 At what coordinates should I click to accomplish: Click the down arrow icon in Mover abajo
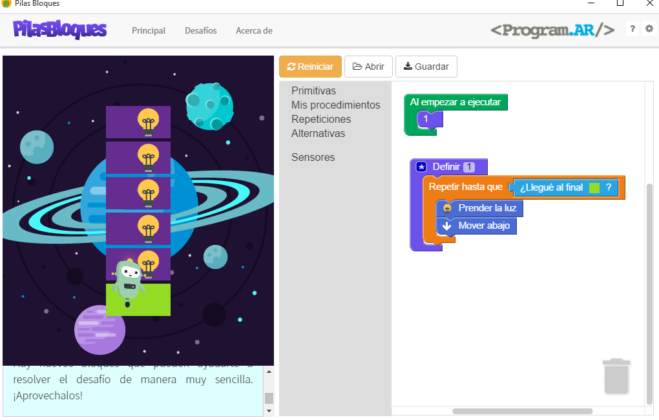[x=447, y=226]
